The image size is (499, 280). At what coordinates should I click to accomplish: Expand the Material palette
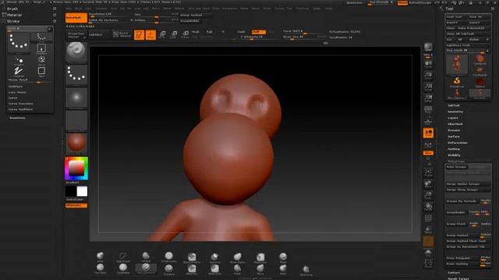14,15
